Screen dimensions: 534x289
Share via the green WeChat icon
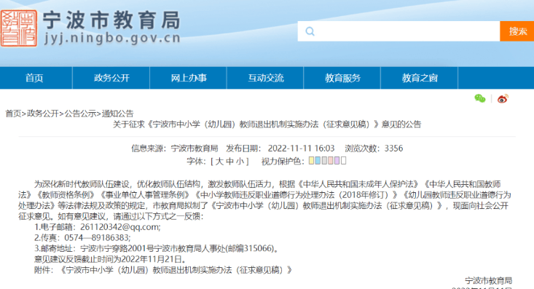tap(480, 99)
